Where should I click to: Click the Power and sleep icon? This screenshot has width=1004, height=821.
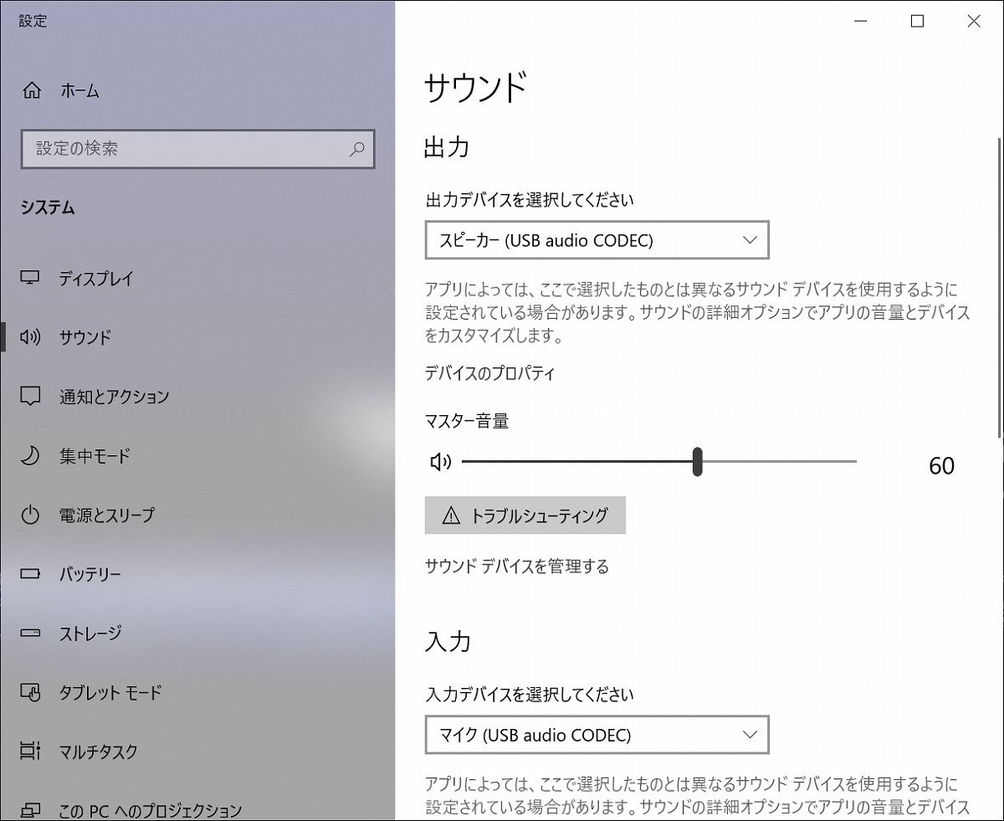(x=30, y=515)
